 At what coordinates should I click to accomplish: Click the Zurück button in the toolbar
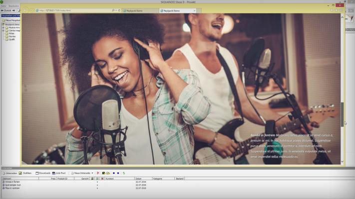click(7, 10)
